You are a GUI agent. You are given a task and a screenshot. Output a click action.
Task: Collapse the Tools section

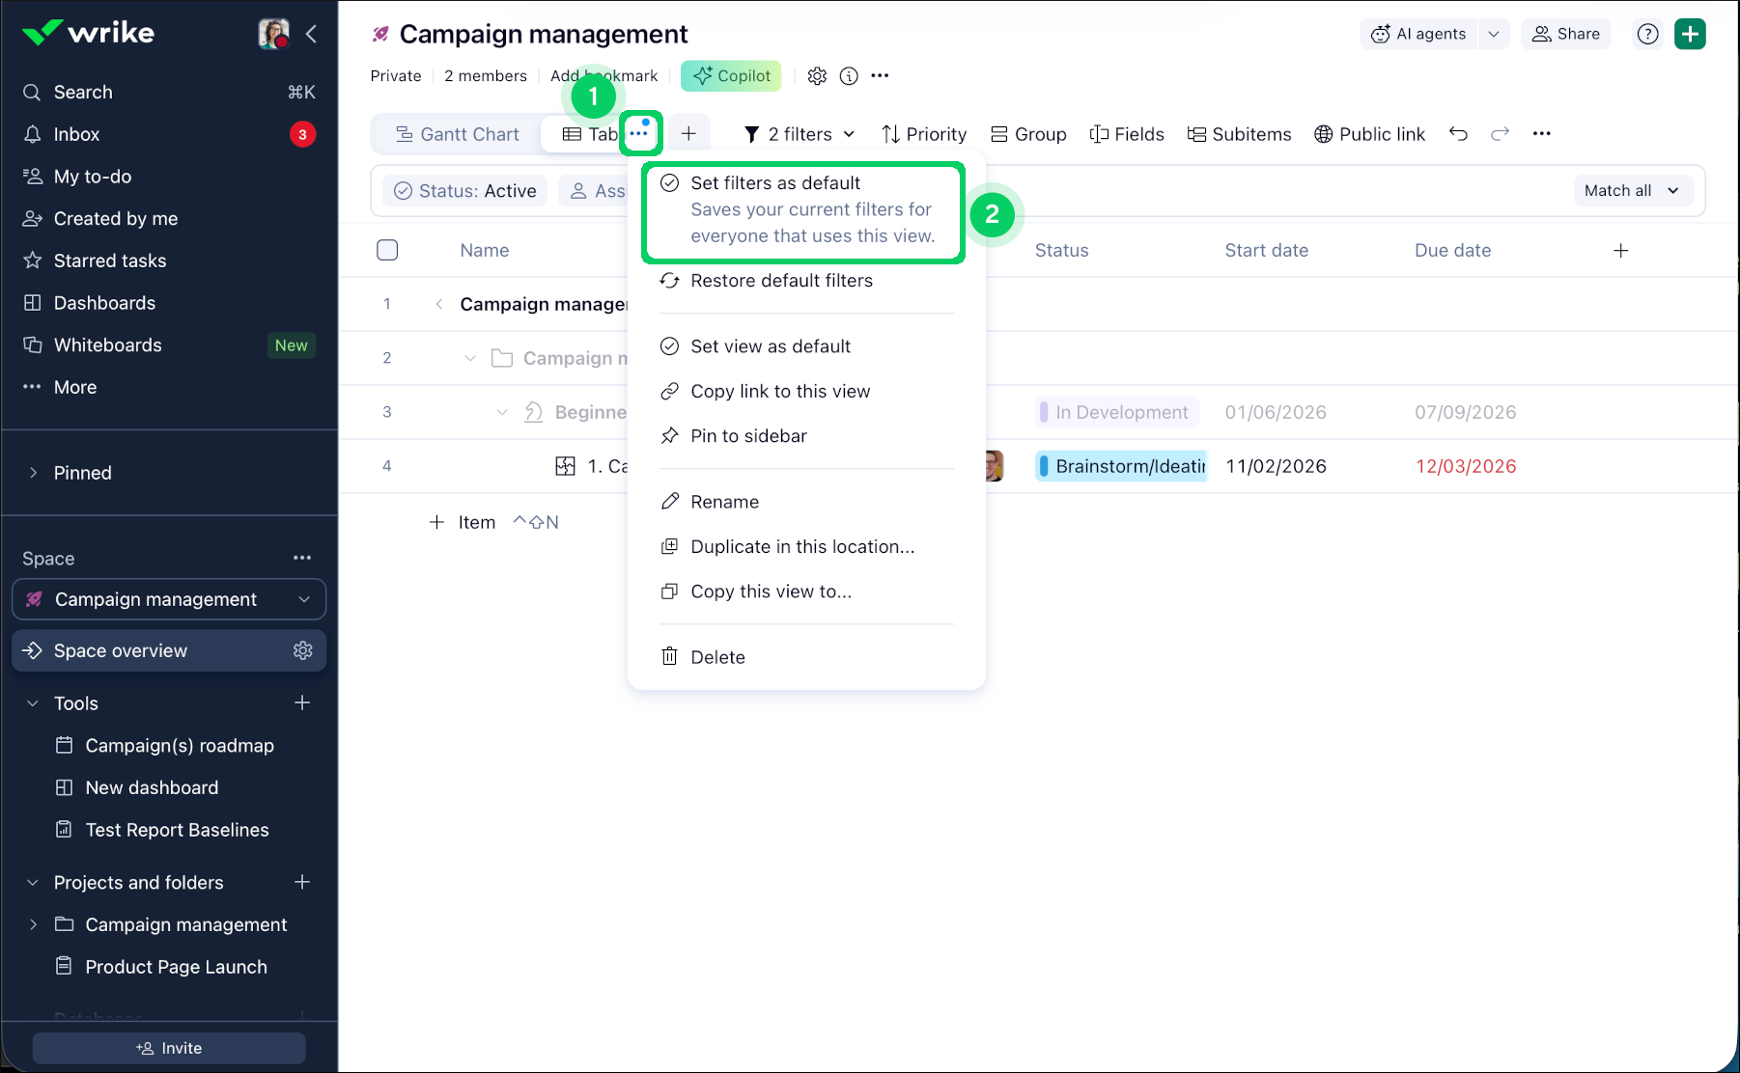(x=33, y=703)
